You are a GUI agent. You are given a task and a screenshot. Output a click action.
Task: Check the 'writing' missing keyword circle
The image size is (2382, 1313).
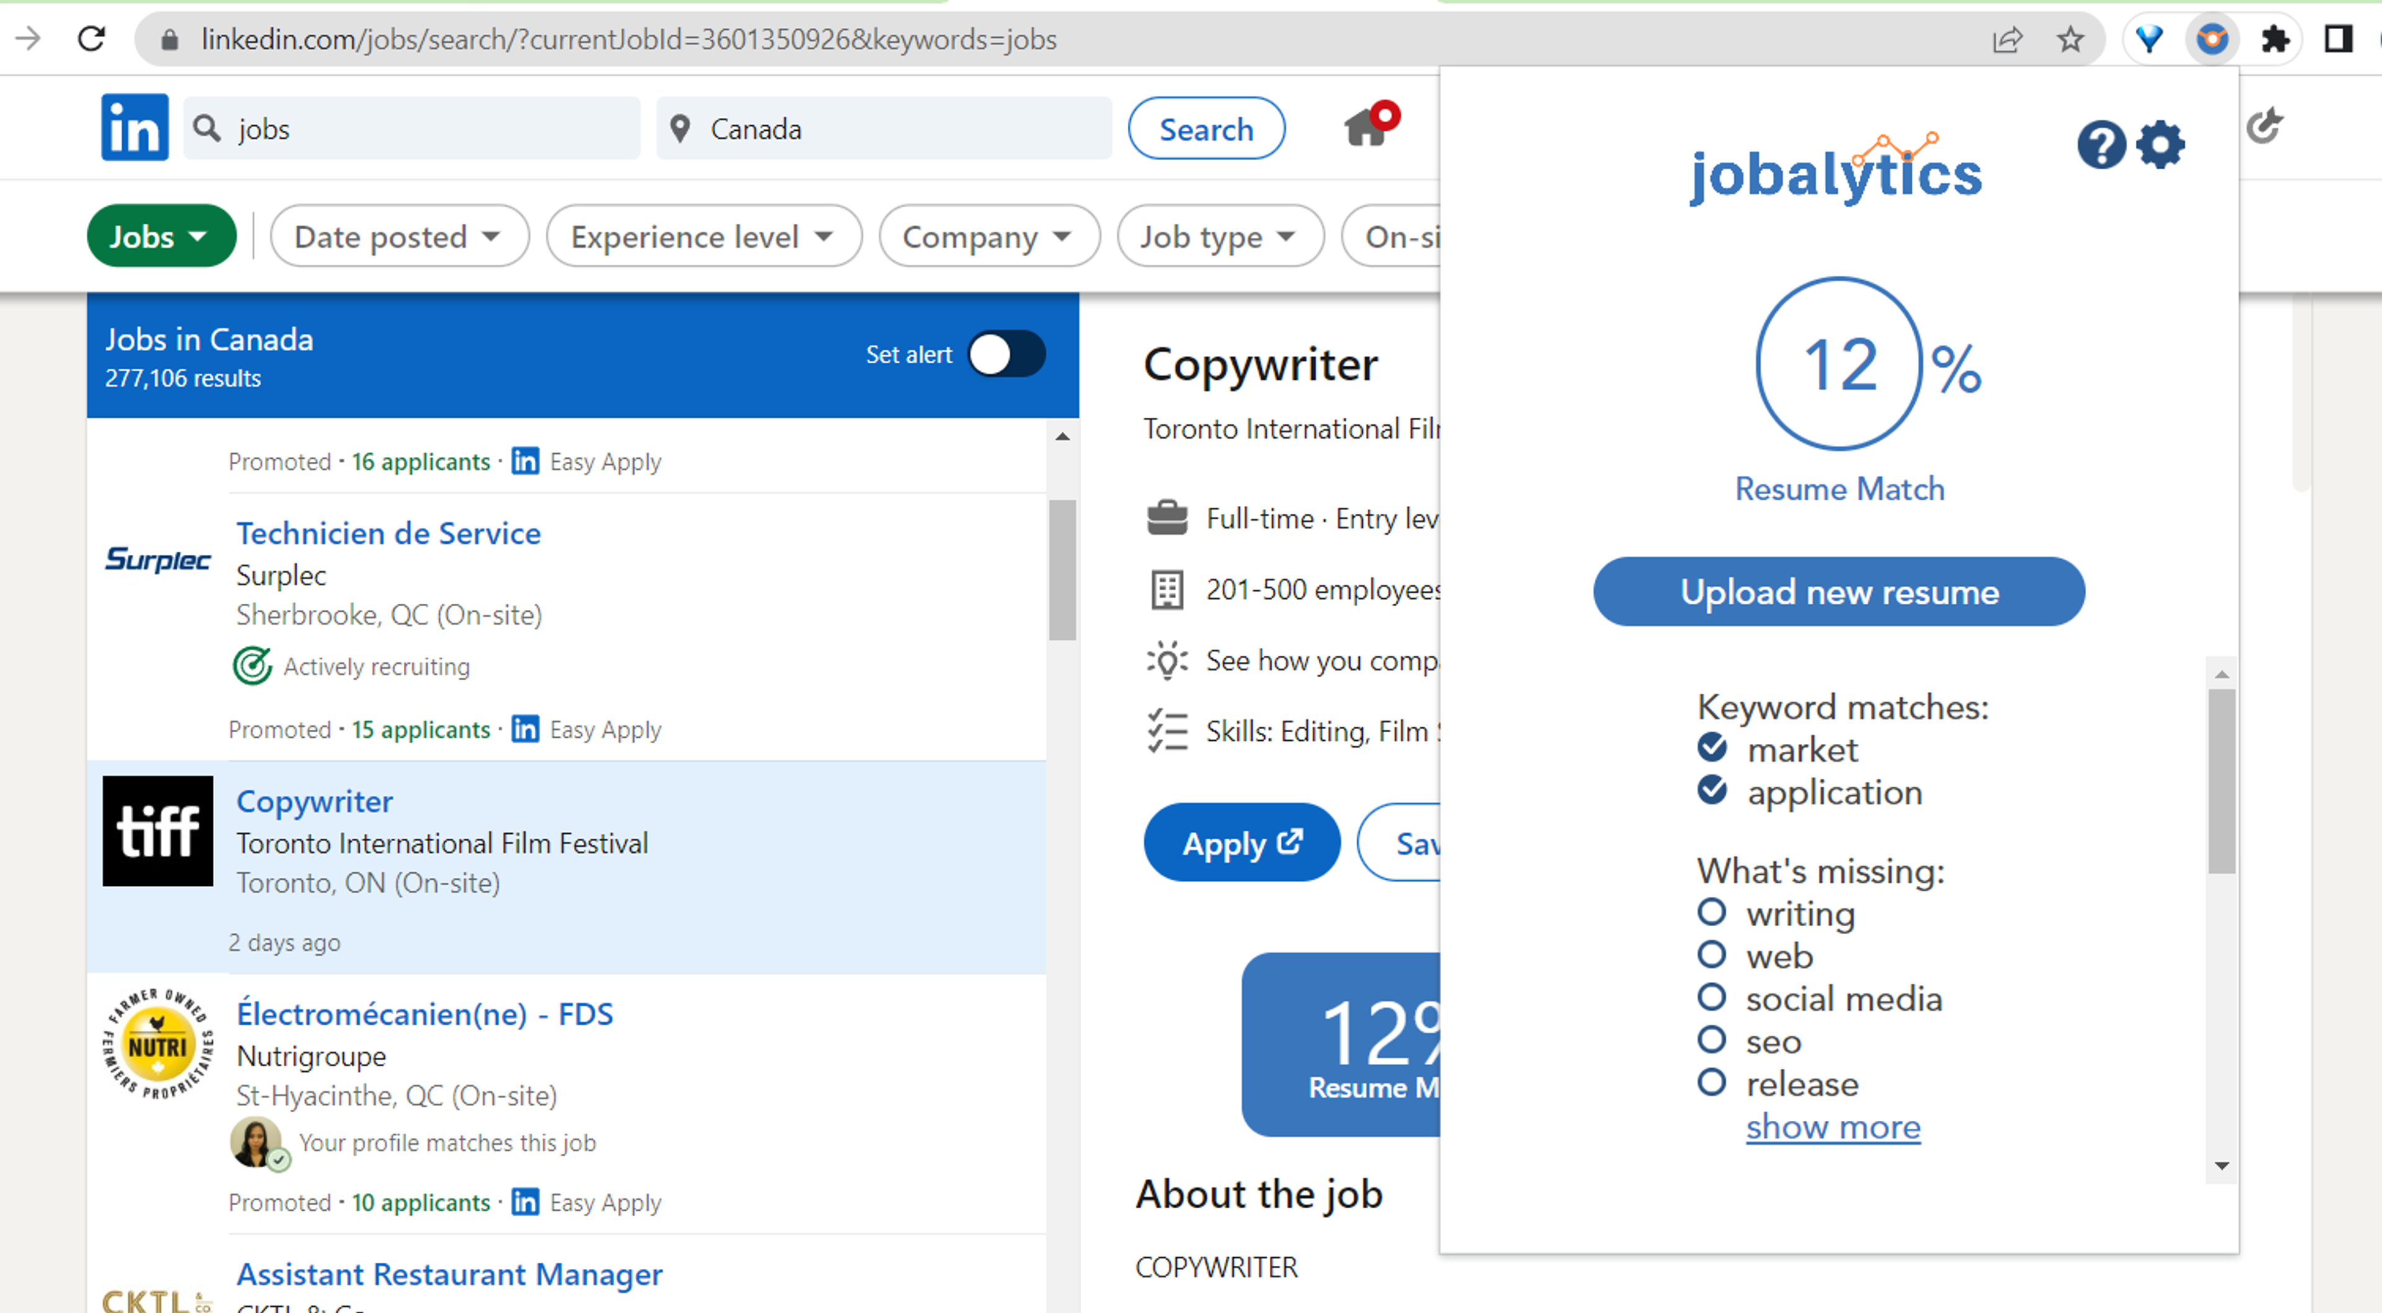[1711, 913]
